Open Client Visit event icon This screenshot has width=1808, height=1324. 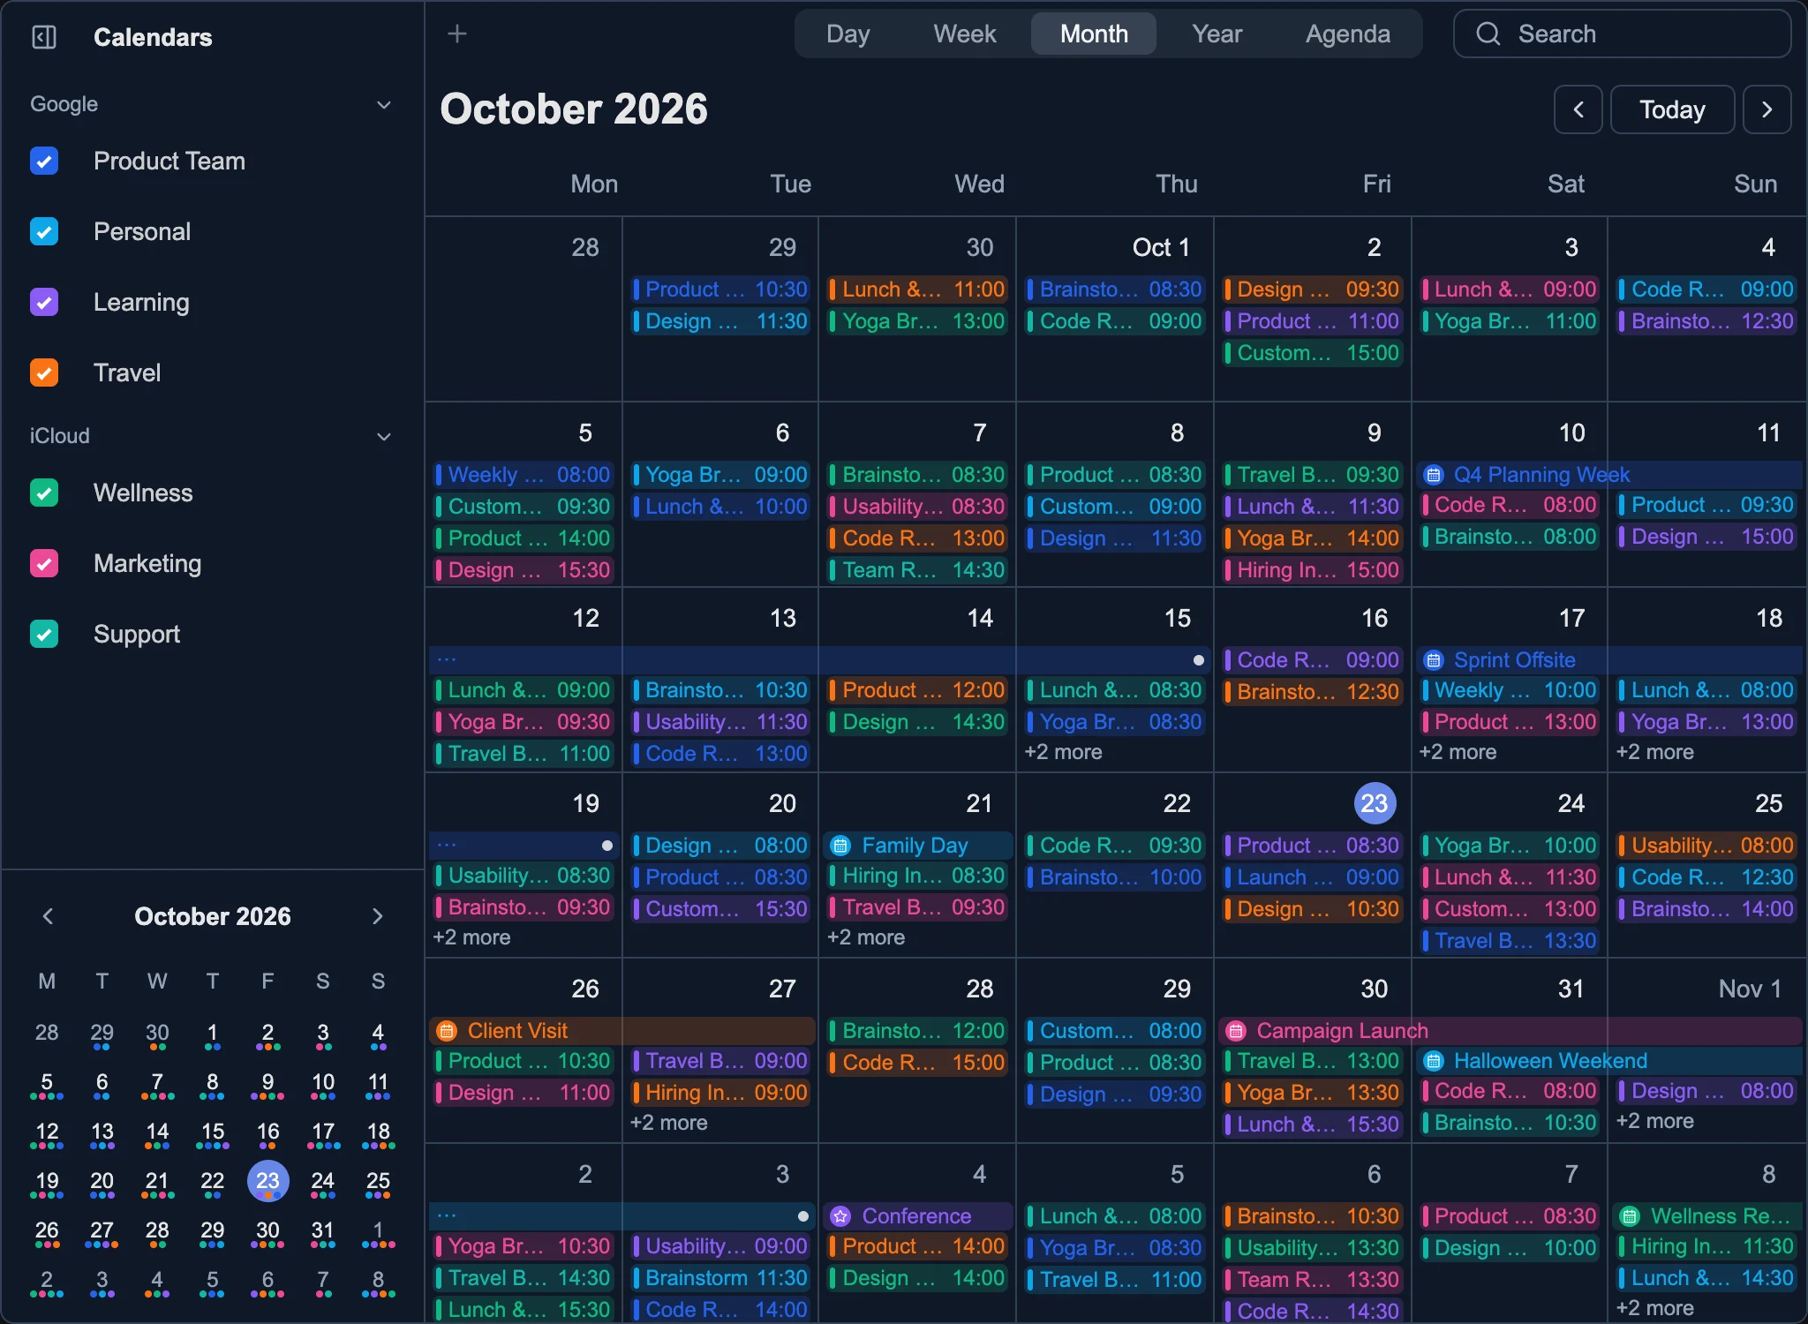pos(447,1031)
